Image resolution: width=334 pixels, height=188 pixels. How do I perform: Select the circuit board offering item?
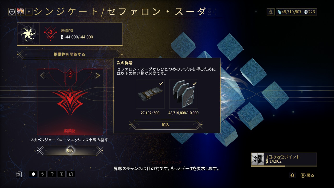coord(150,94)
